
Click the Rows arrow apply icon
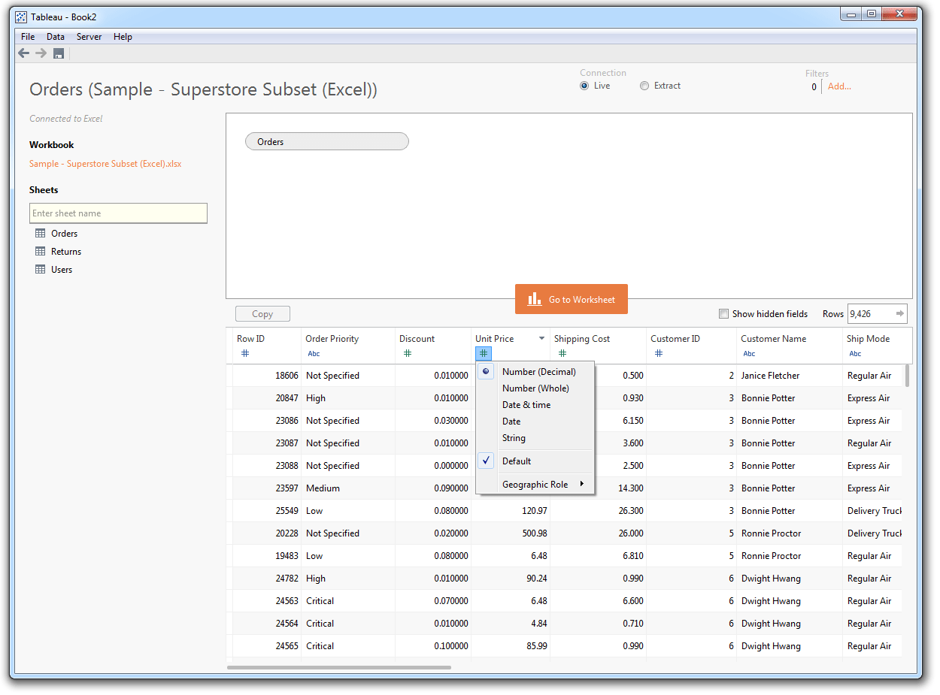point(899,313)
